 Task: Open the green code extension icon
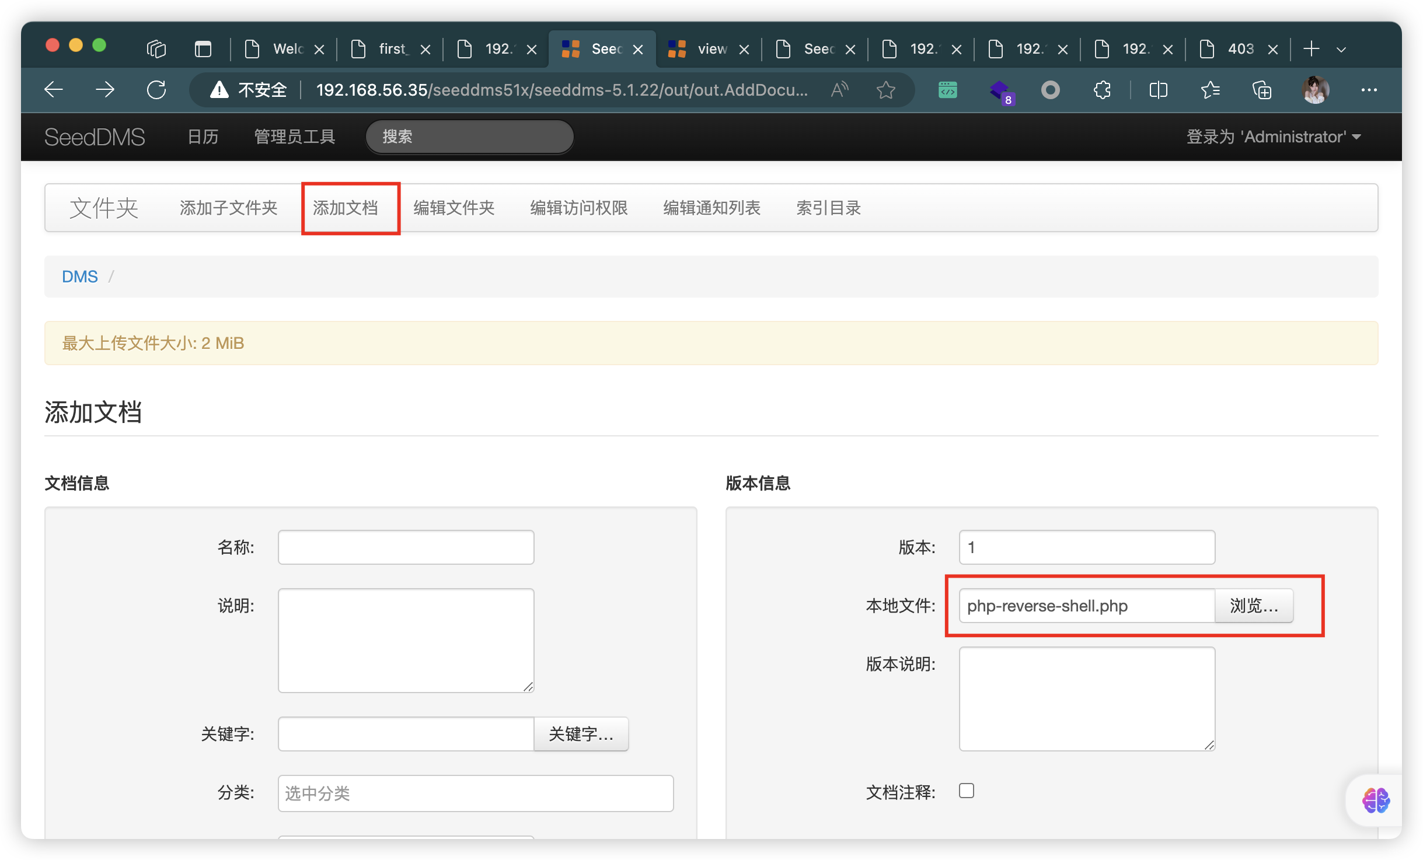[x=947, y=90]
